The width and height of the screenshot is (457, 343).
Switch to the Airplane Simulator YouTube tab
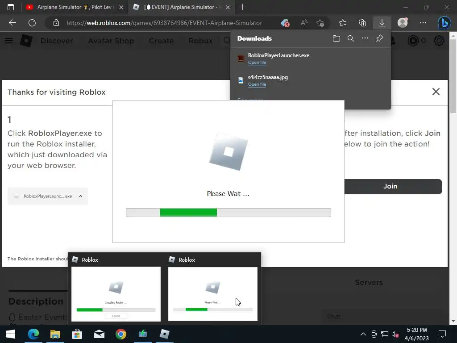pos(75,7)
